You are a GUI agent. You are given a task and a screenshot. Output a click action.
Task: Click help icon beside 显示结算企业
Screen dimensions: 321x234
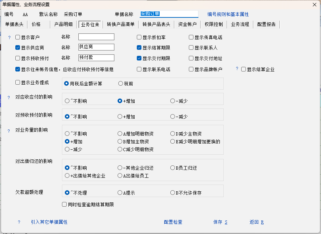point(237,69)
